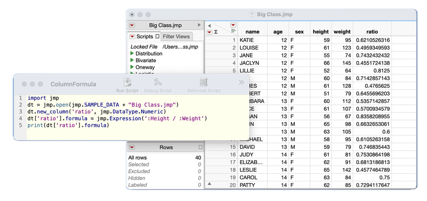
Task: Click Reformat Script toolbar icon
Action: 204,86
